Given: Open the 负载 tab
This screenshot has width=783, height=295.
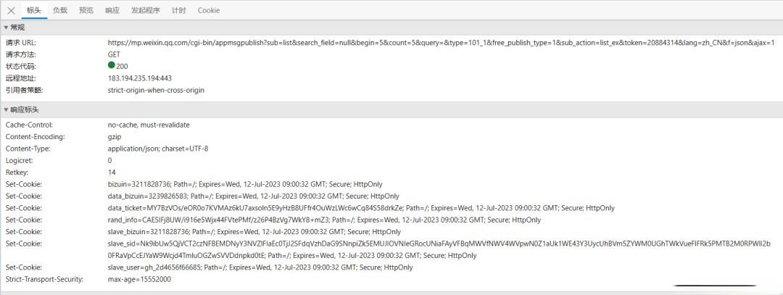Looking at the screenshot, I should click(x=60, y=10).
